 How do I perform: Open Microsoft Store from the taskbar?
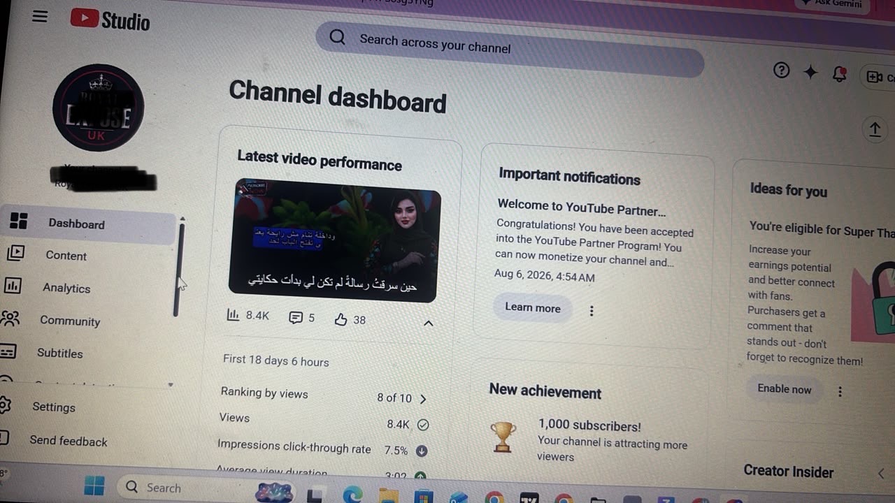click(x=423, y=497)
